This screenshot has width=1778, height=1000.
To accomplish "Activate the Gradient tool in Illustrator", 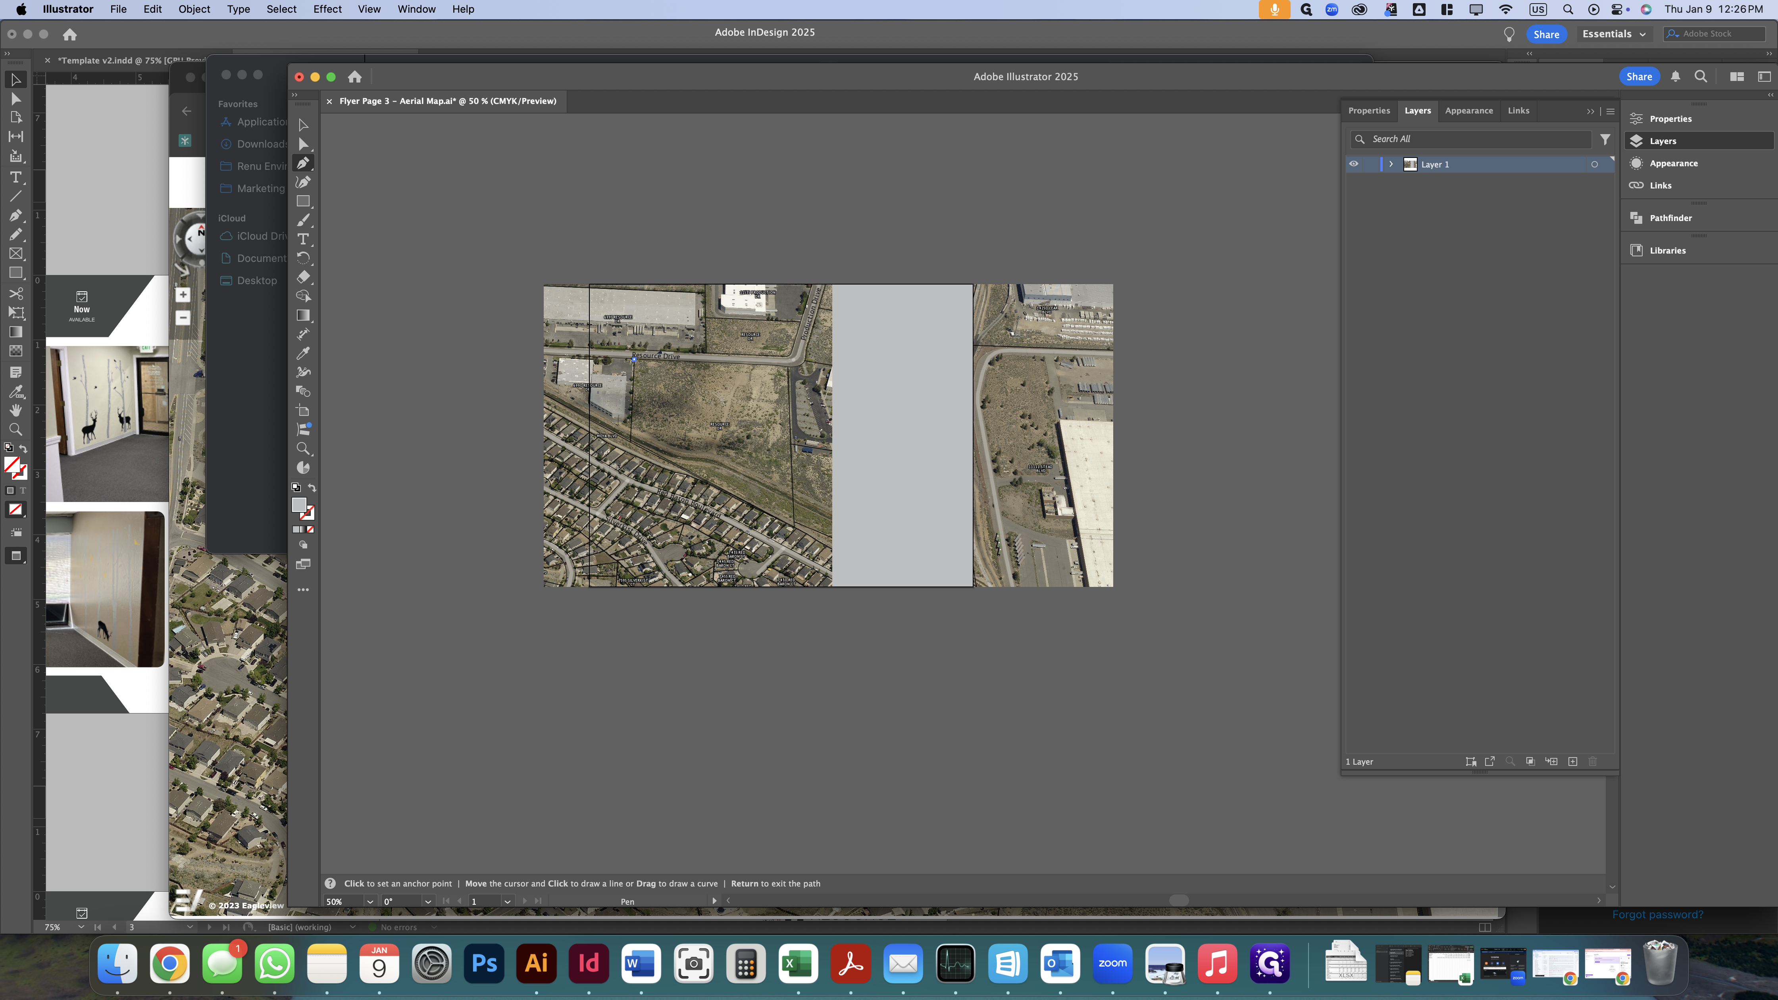I will (x=303, y=315).
